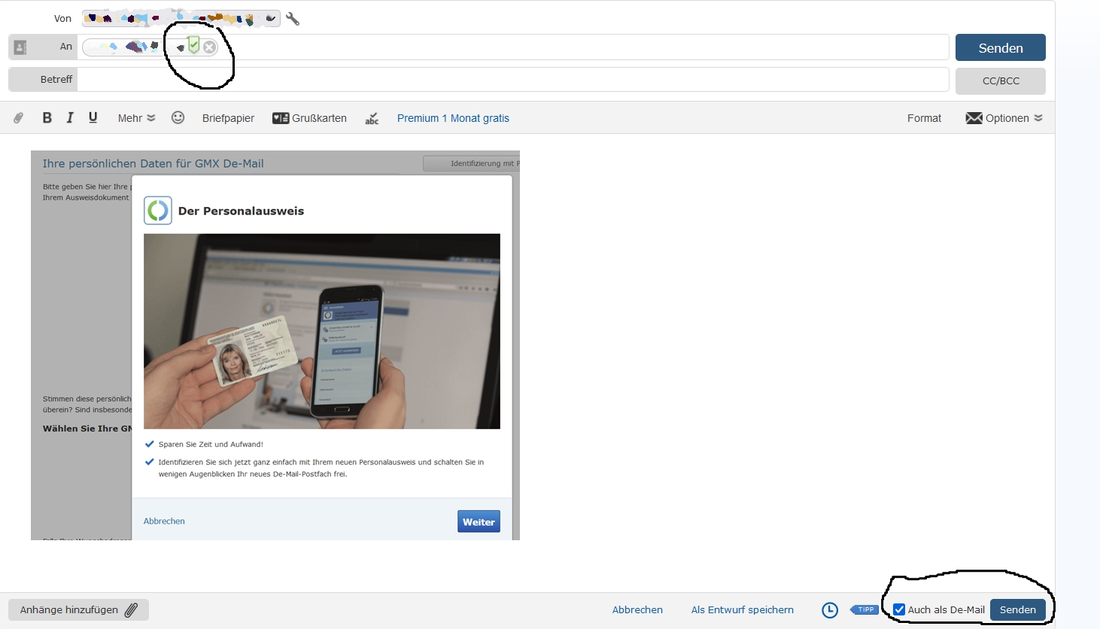Open the smiley emoji picker
1100x629 pixels.
tap(178, 117)
